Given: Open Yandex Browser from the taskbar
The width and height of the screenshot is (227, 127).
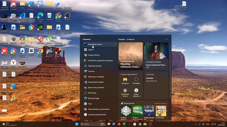Looking at the screenshot, I should [x=135, y=124].
